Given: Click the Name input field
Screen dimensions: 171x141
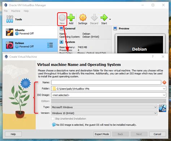Looking at the screenshot, I should [x=106, y=83].
